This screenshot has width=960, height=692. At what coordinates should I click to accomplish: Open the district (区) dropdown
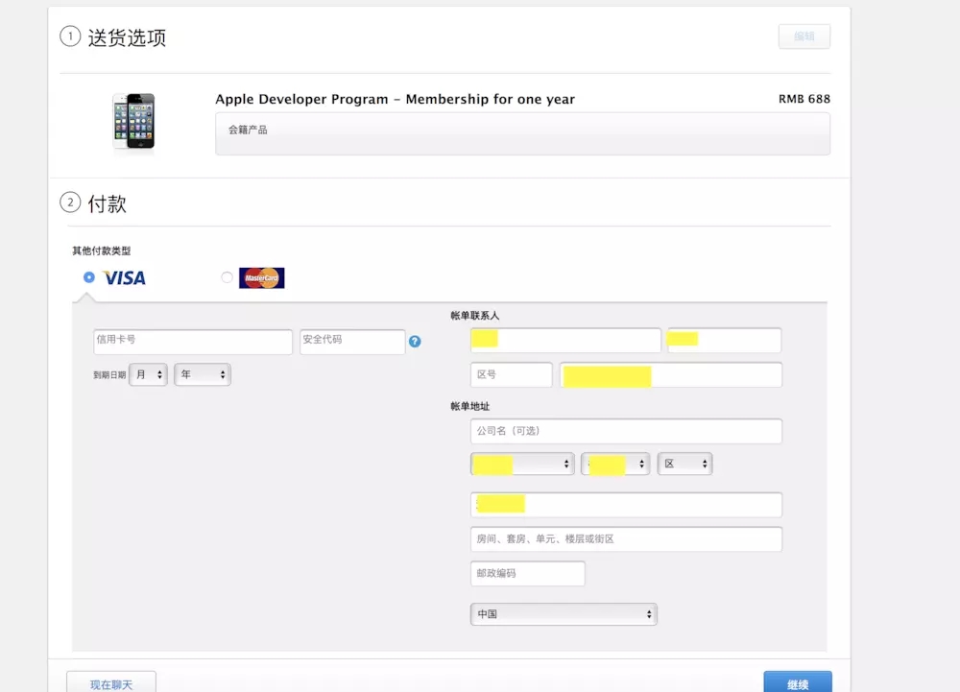[684, 465]
